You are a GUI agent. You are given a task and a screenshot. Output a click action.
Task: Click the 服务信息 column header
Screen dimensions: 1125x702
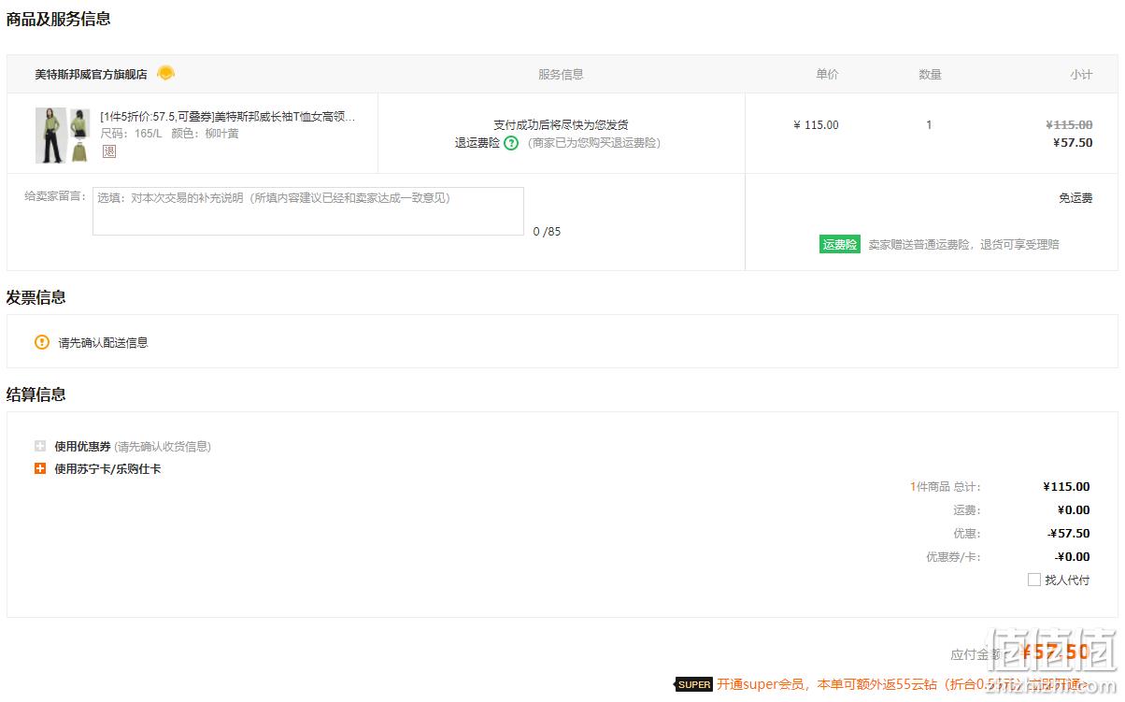point(561,75)
